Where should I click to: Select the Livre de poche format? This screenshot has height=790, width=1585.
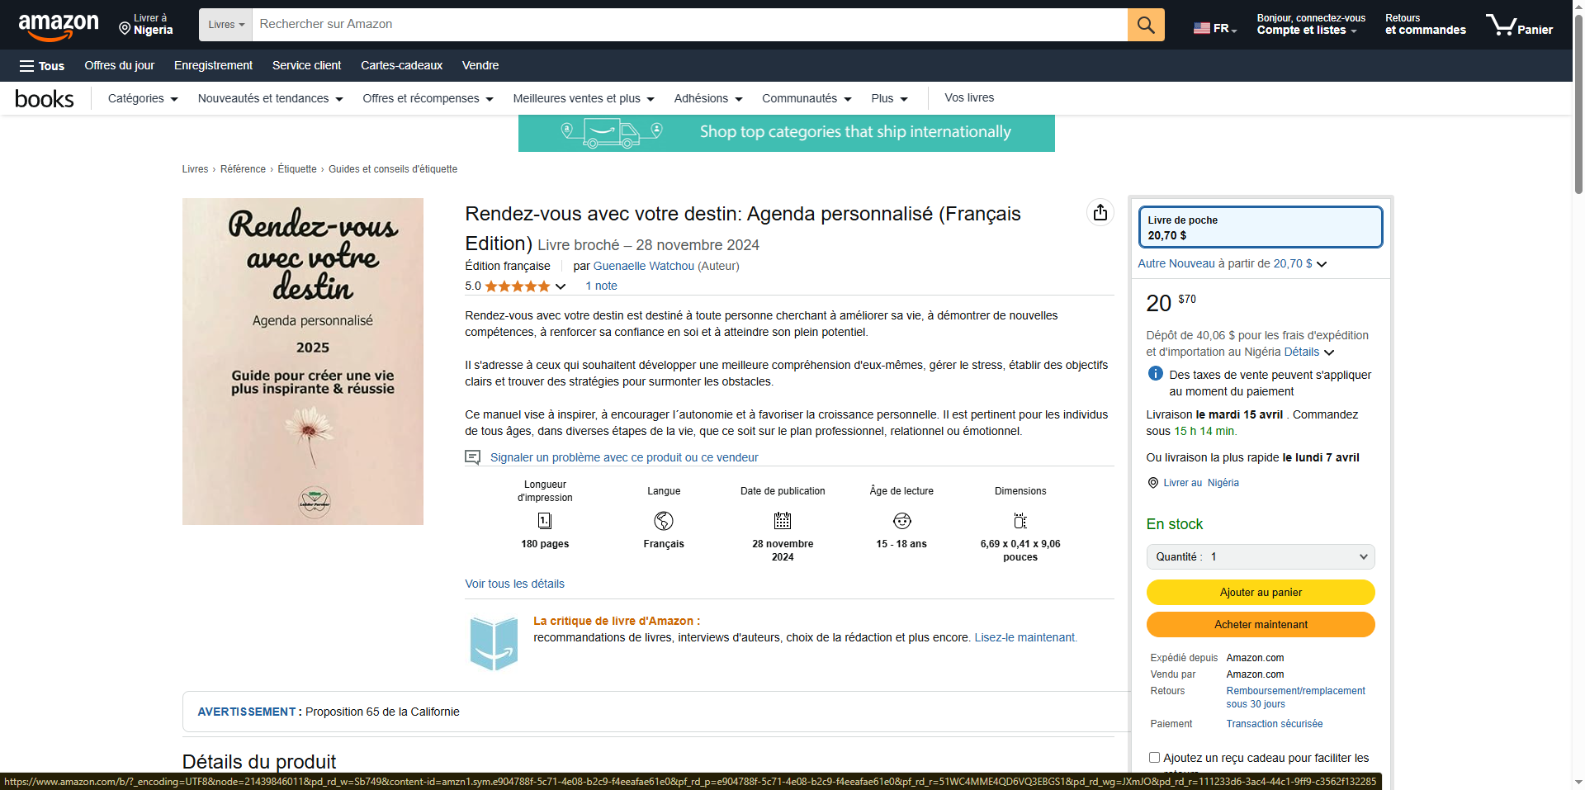coord(1260,227)
